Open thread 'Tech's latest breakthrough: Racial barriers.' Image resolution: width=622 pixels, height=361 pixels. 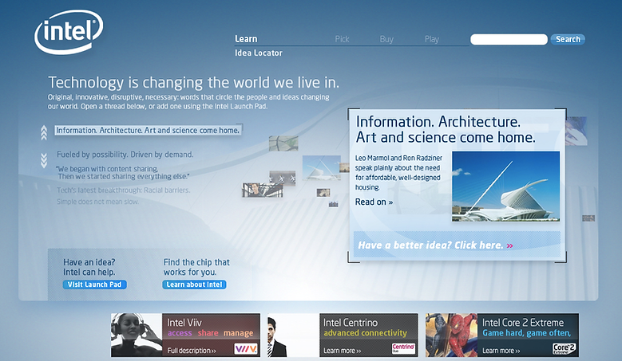pyautogui.click(x=124, y=190)
